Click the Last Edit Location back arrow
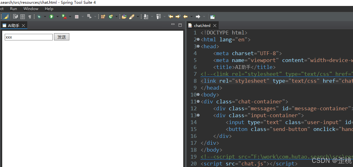Screen dimensions: 353x167 click(x=171, y=17)
